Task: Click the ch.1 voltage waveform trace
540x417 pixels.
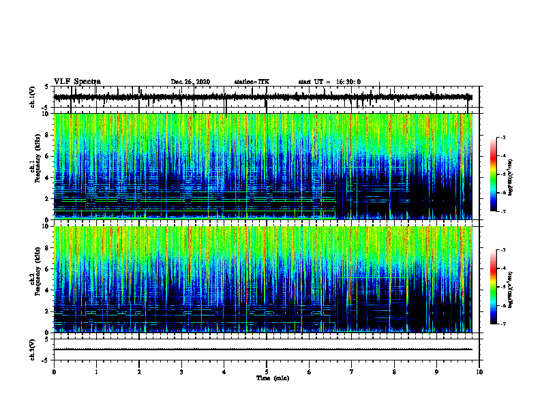Action: 263,97
